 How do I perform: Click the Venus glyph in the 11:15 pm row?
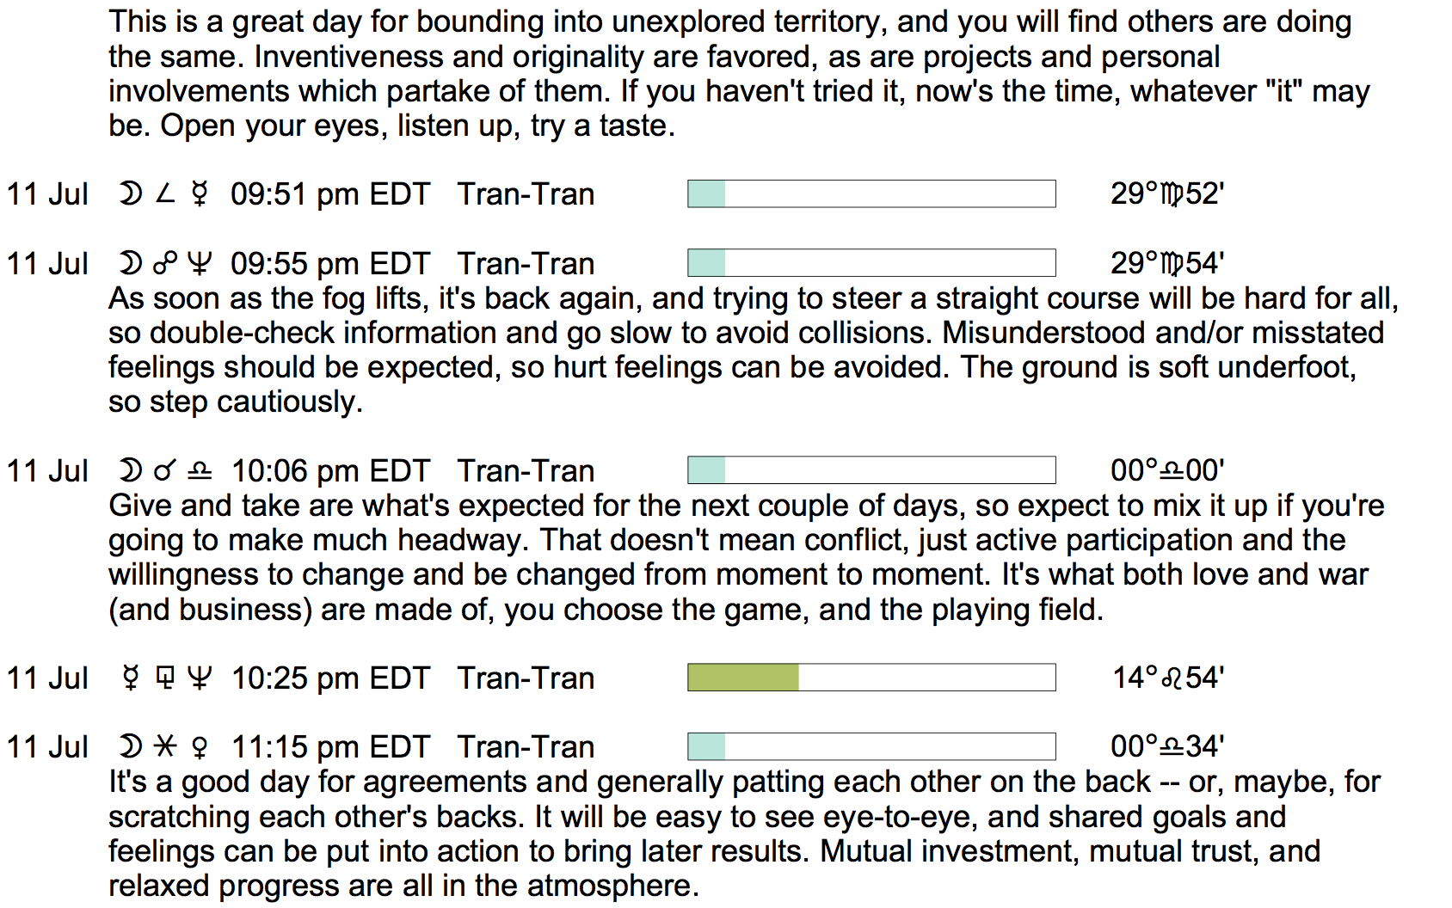click(x=200, y=747)
